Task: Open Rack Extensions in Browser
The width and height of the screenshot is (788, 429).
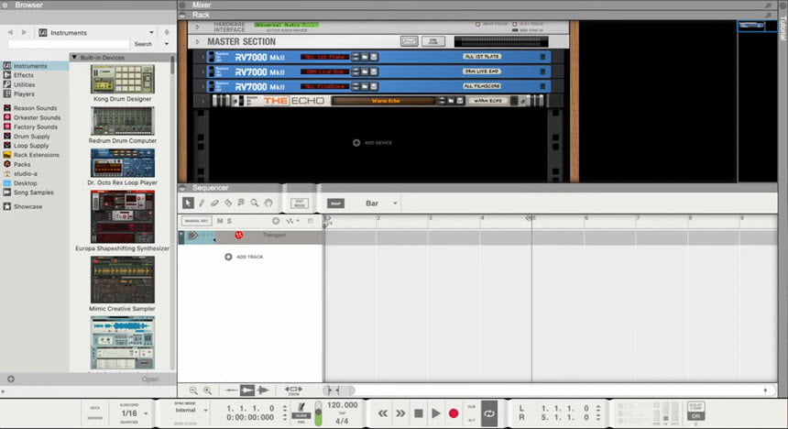Action: 36,155
